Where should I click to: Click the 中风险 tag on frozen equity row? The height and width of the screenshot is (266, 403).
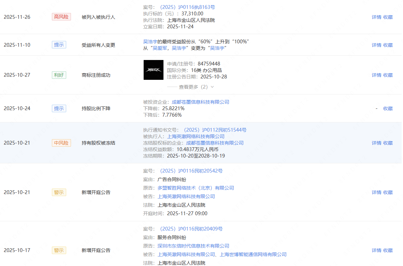point(61,143)
